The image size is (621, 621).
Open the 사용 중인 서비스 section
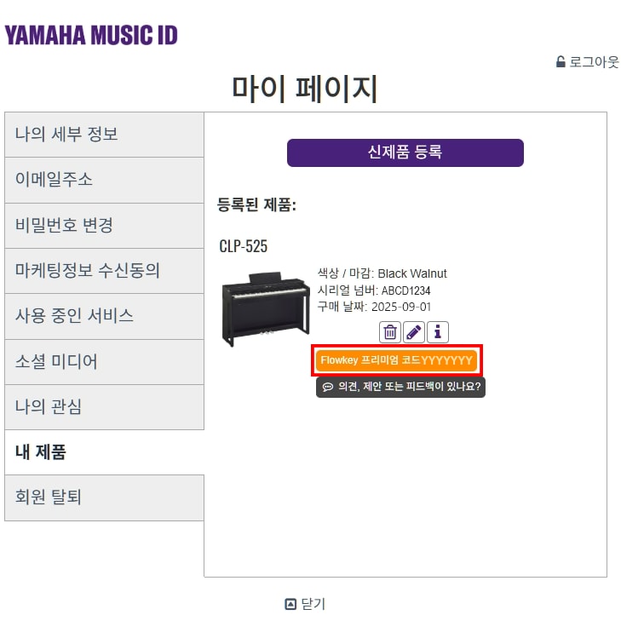point(104,316)
